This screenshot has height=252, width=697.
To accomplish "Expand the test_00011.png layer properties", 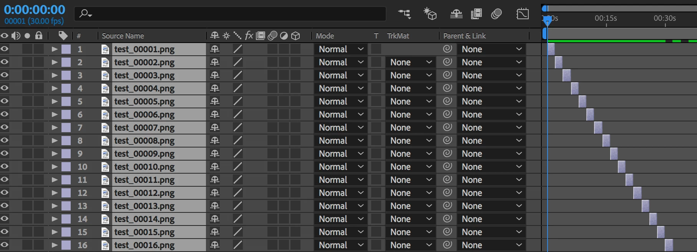I will pos(55,179).
